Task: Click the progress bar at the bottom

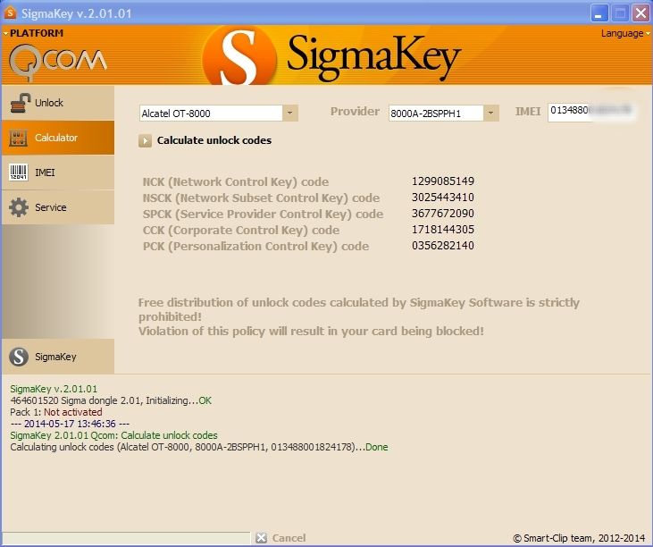Action: pos(126,538)
